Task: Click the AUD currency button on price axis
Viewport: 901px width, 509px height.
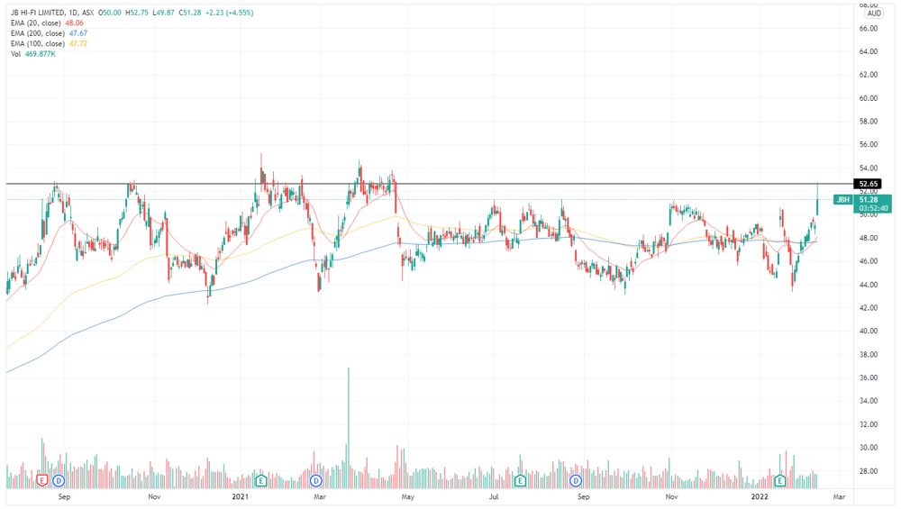Action: (874, 14)
